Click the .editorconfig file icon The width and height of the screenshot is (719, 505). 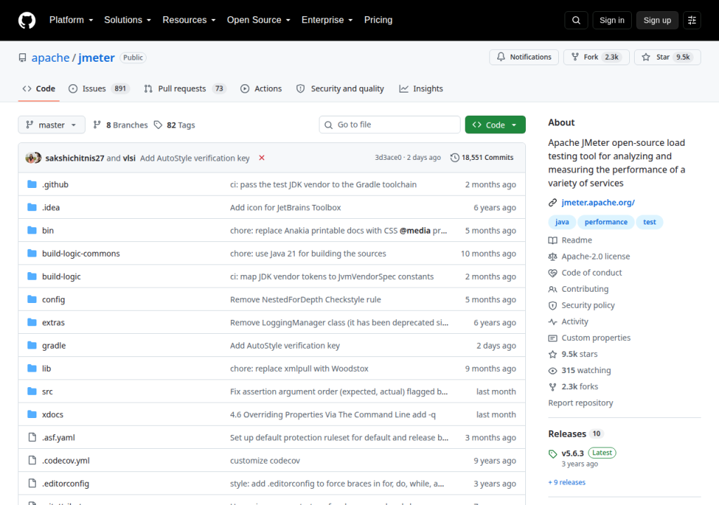coord(32,483)
